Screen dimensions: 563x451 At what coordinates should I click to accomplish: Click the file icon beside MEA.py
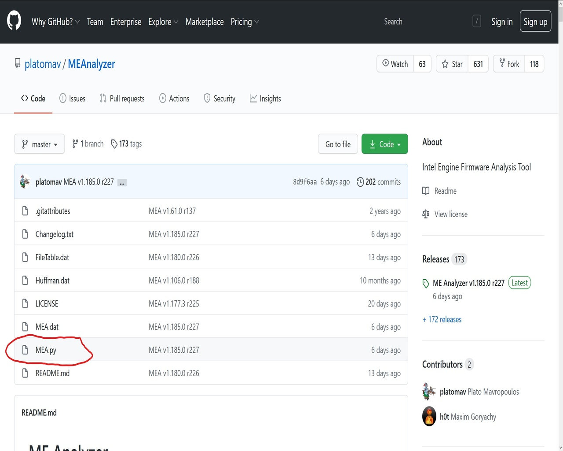pyautogui.click(x=25, y=350)
